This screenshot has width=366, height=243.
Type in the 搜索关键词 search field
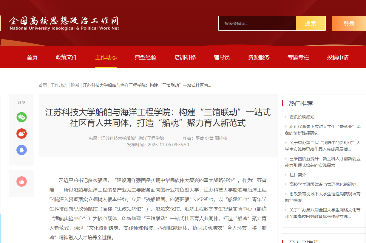point(257,24)
